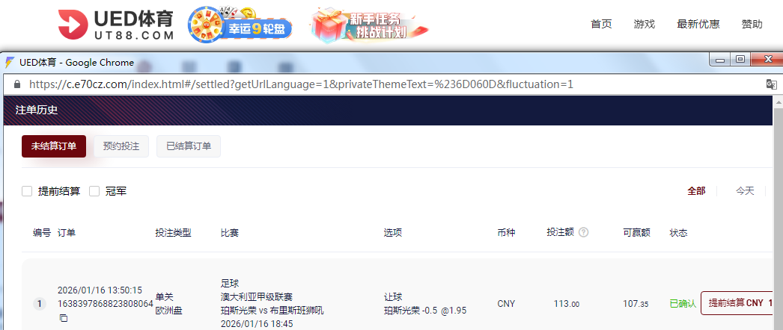Open 游戏 in the site navigation
This screenshot has height=330, width=783.
[x=645, y=24]
